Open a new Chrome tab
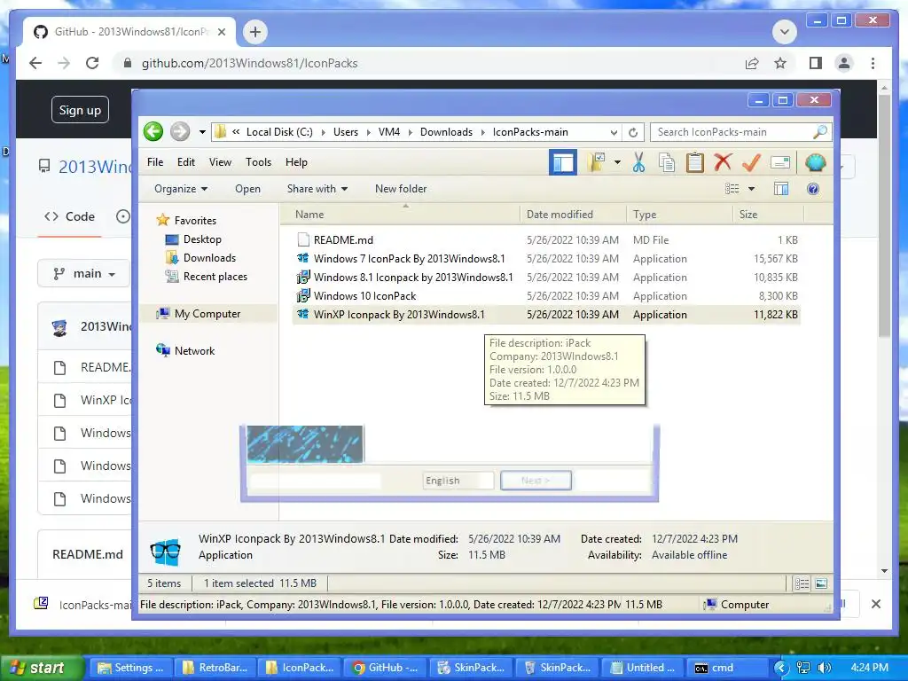Image resolution: width=908 pixels, height=681 pixels. 255,32
